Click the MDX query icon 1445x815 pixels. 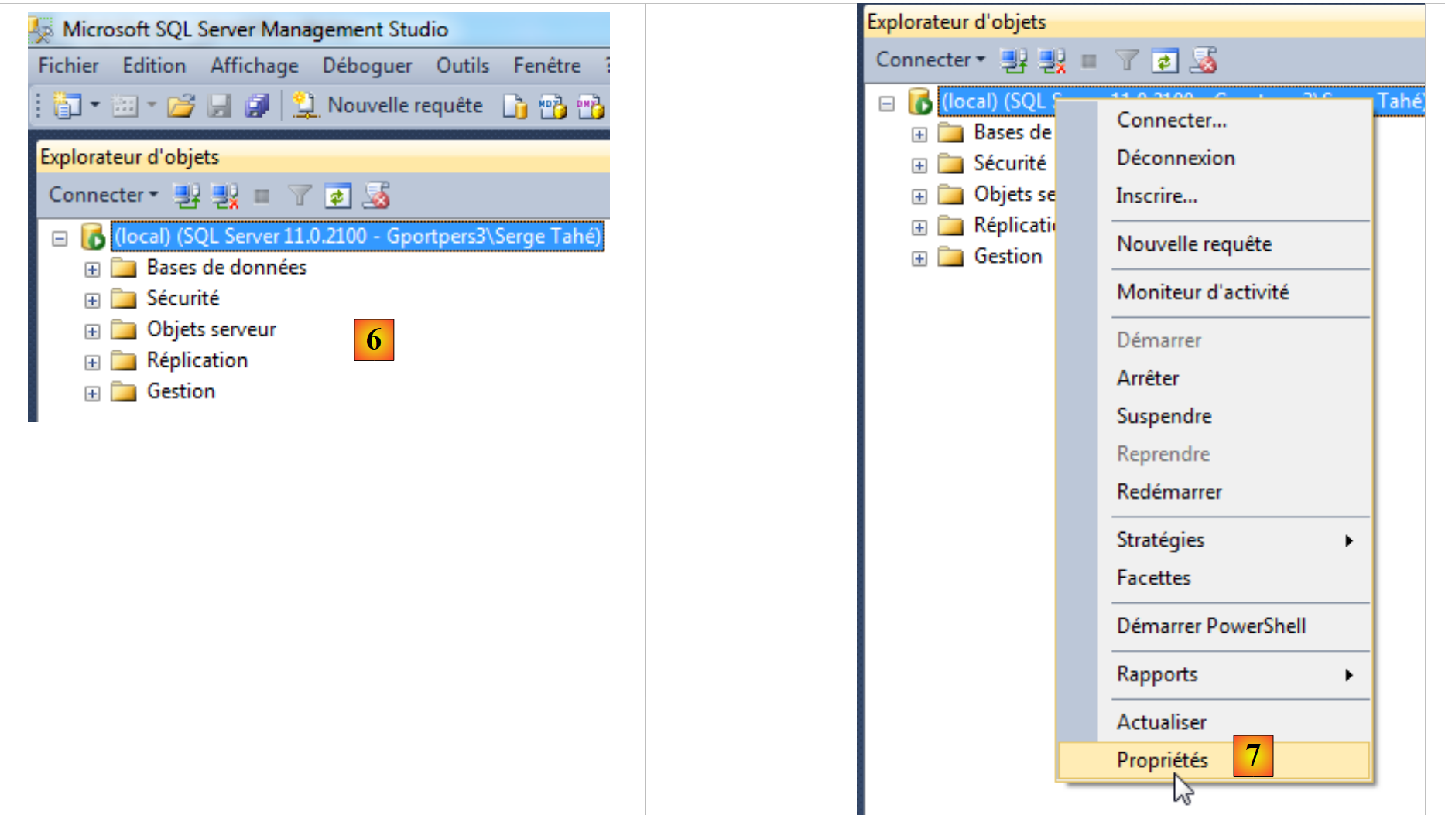(553, 106)
